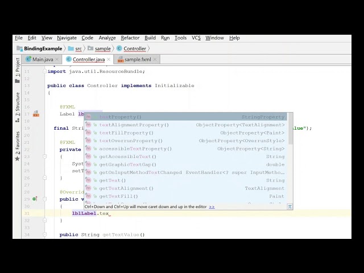
Task: Open the Project tool window
Action: (x=18, y=71)
